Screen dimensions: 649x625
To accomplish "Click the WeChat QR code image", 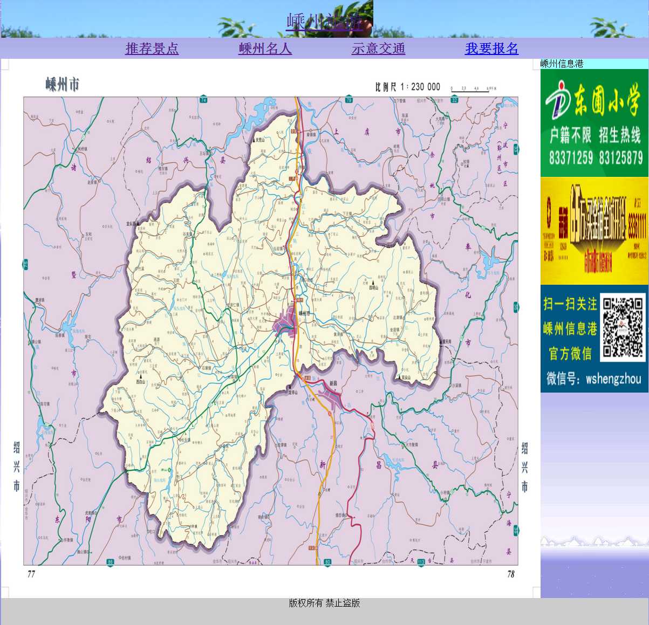I will [623, 327].
